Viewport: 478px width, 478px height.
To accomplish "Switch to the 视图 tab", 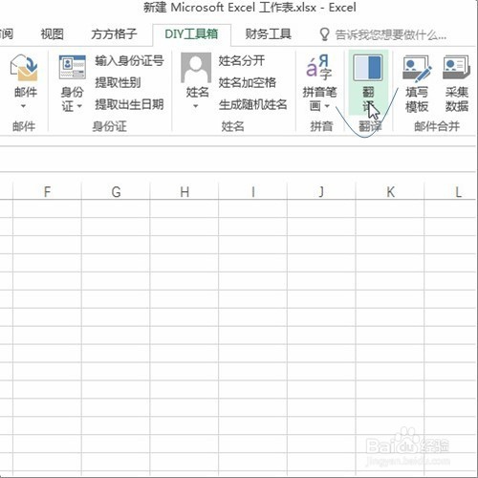I will click(x=52, y=34).
